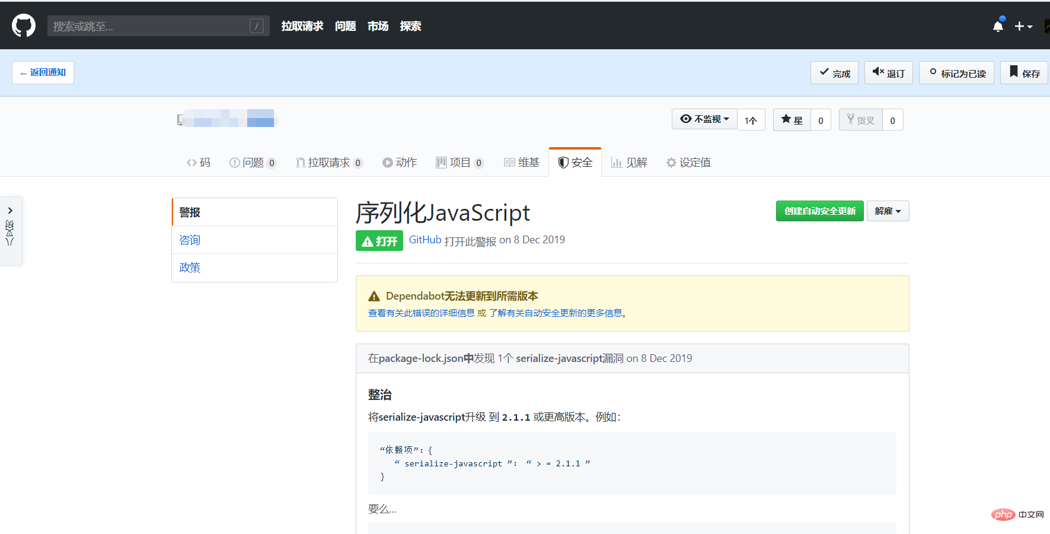Switch to the 见解 insights tab

[x=629, y=163]
